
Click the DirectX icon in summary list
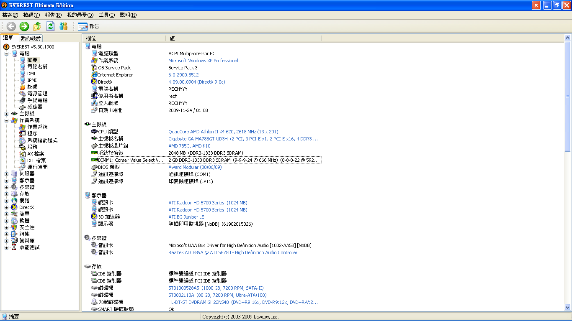94,82
